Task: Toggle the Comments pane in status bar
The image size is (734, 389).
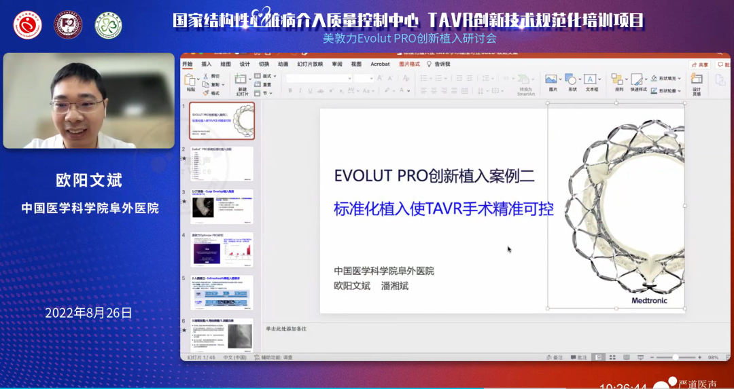Action: [x=579, y=357]
